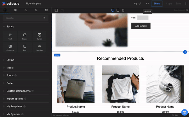Click the Copy button
189x117 pixels.
pos(169,3)
